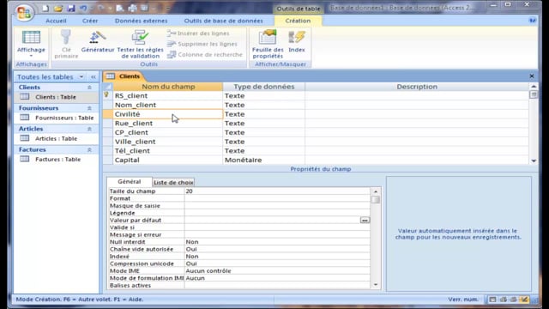Click the Monétaire data type of Capital
Screen dimensions: 549x309
click(x=264, y=160)
